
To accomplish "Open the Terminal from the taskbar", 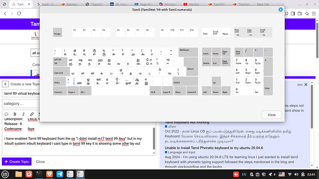I will pos(39,174).
